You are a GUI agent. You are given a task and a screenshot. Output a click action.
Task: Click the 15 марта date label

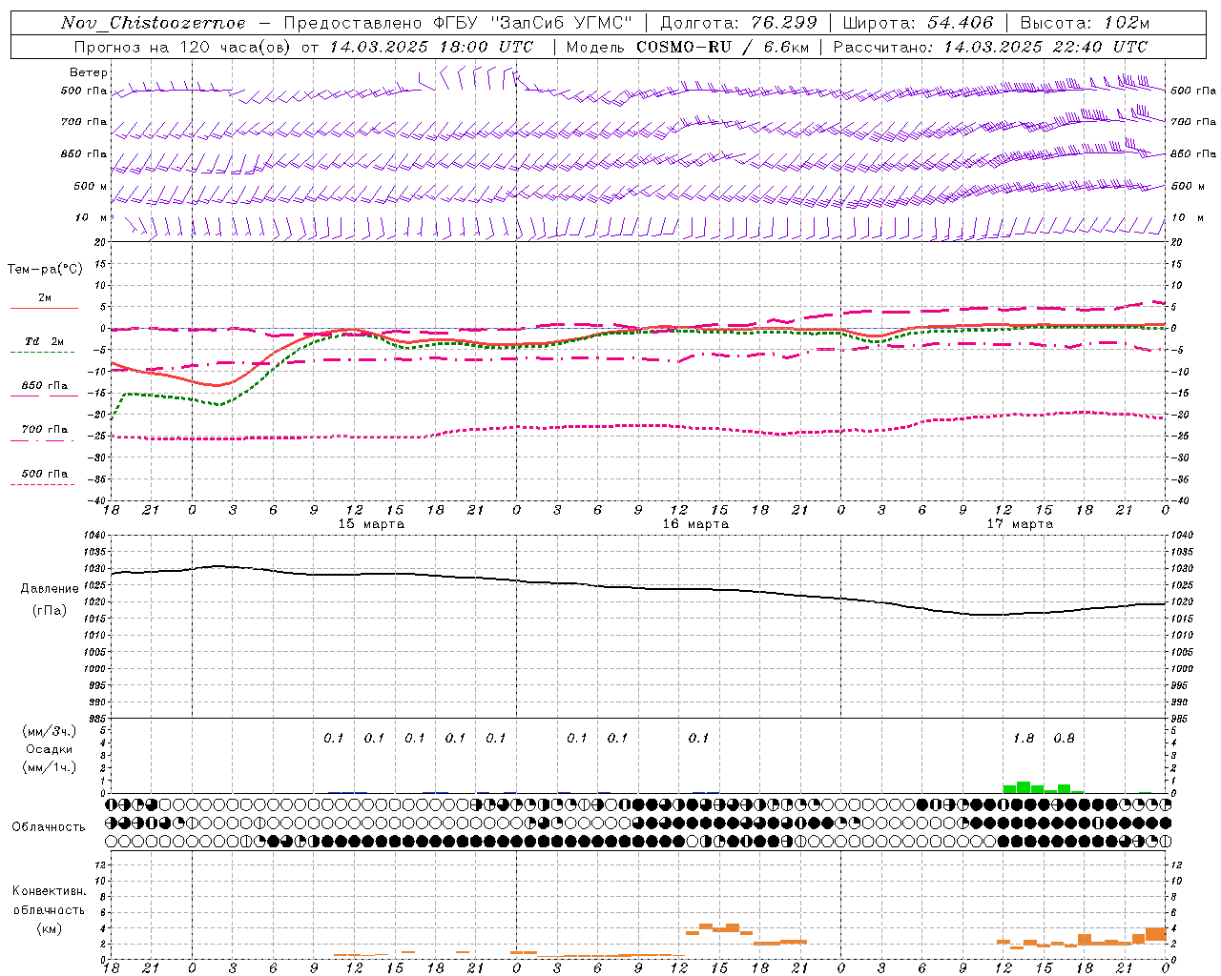point(372,524)
